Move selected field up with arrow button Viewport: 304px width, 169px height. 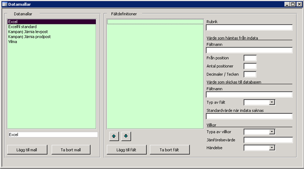pyautogui.click(x=114, y=136)
